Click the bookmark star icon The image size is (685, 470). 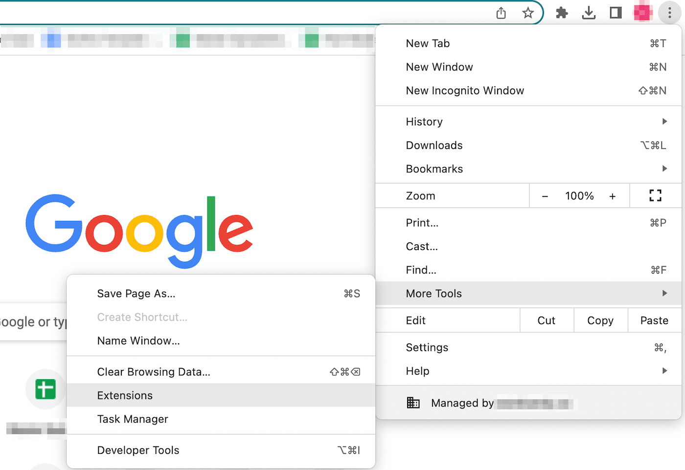[x=528, y=13]
